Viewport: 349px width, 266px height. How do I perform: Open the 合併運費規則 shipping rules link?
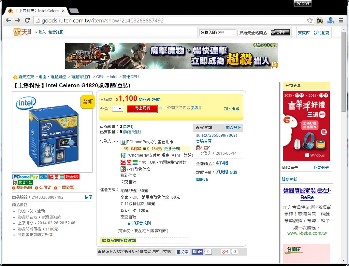tap(139, 223)
